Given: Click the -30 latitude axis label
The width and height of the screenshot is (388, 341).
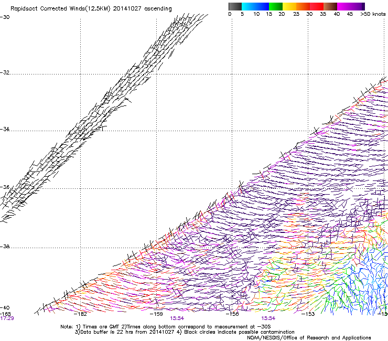Looking at the screenshot, I should [x=5, y=17].
